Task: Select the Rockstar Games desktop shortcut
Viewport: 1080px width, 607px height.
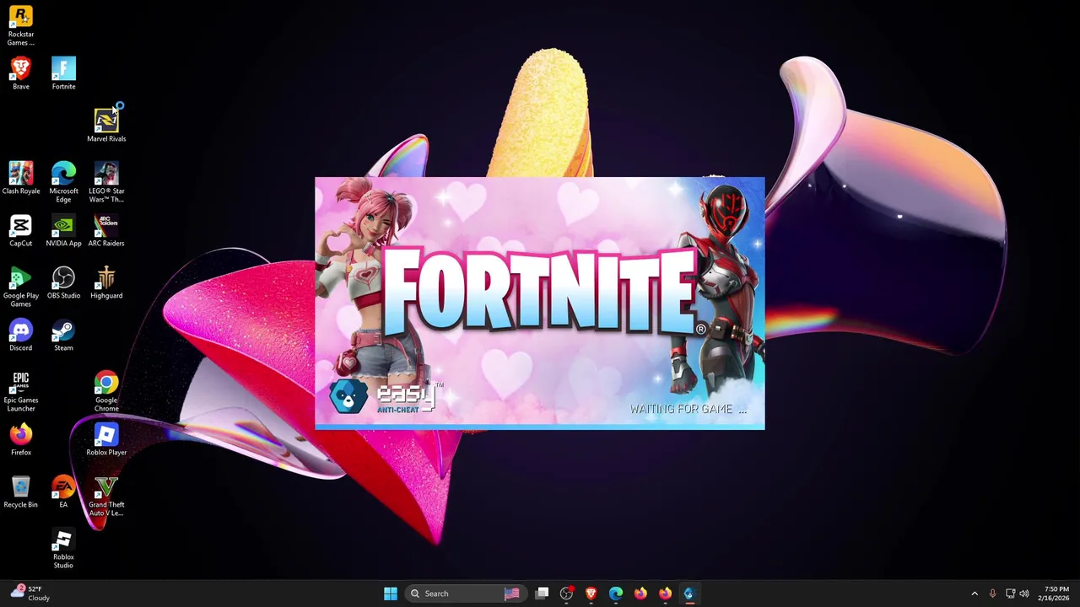Action: (21, 26)
